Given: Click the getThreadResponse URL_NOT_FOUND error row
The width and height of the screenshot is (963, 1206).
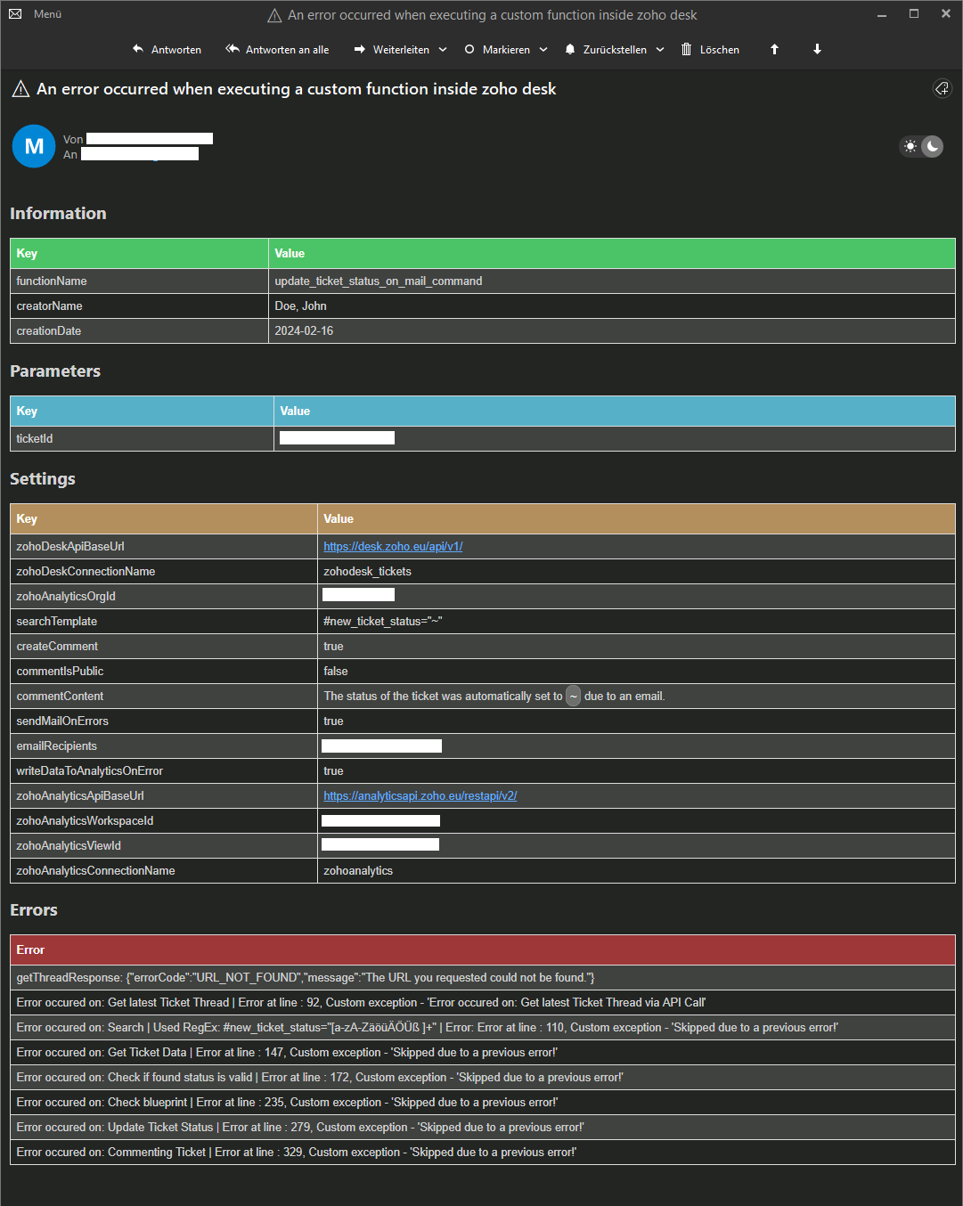Looking at the screenshot, I should tap(483, 977).
